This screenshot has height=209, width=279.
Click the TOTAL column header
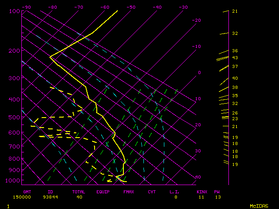pos(78,192)
